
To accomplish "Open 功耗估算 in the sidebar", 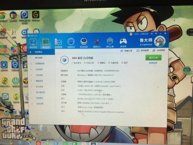I will (40, 104).
